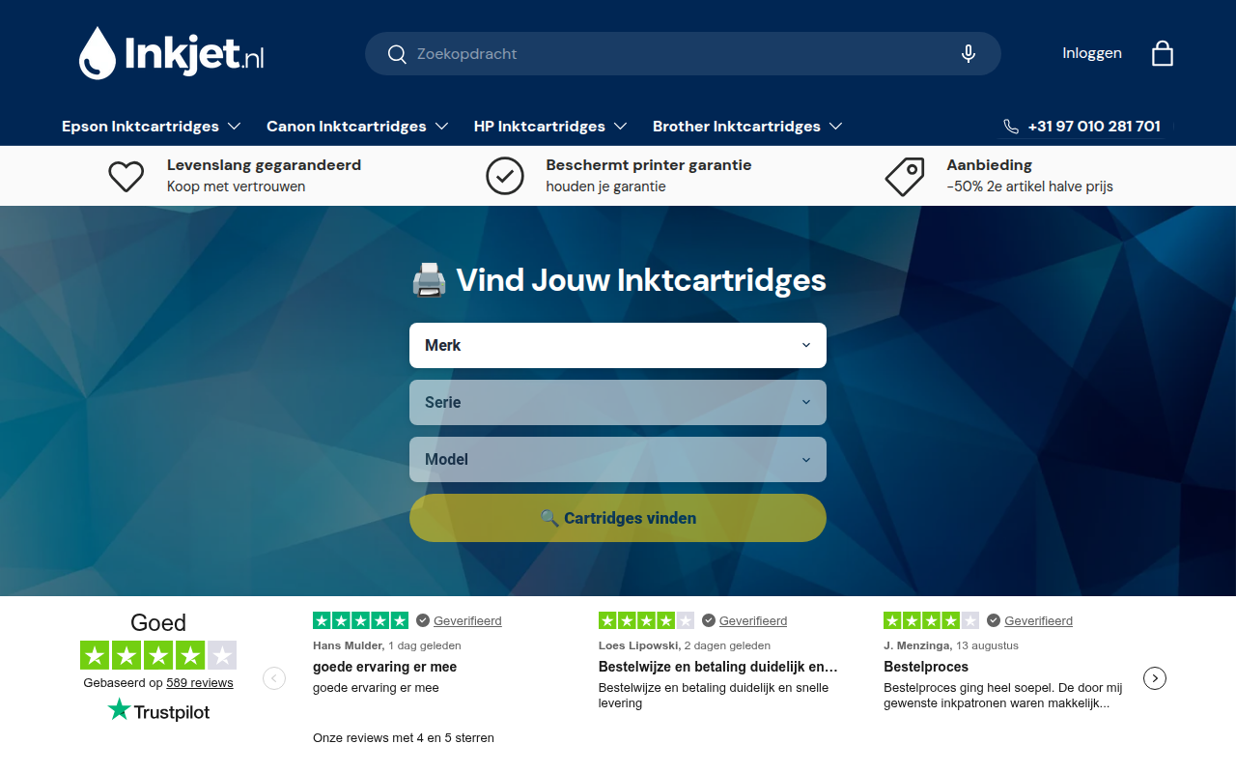The height and width of the screenshot is (773, 1236).
Task: Open the 589 reviews link
Action: point(200,682)
